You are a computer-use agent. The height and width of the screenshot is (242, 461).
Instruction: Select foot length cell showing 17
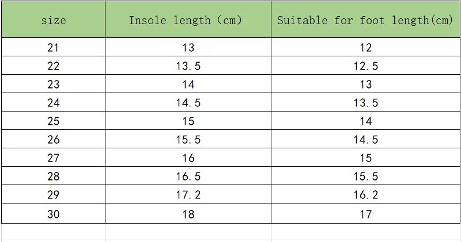pos(365,214)
